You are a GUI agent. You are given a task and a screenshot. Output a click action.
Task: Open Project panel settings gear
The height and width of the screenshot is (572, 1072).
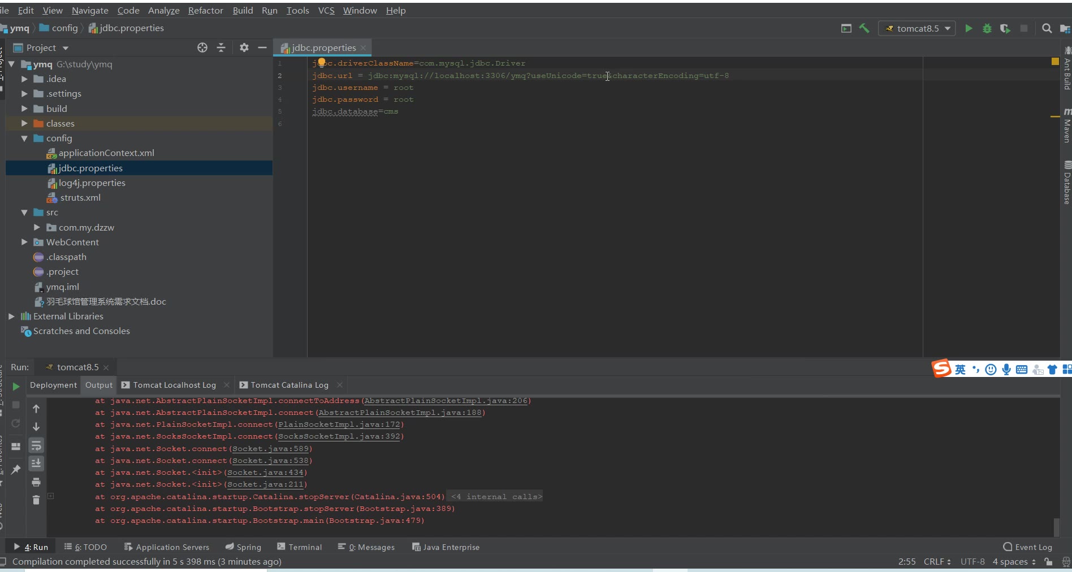pos(244,48)
